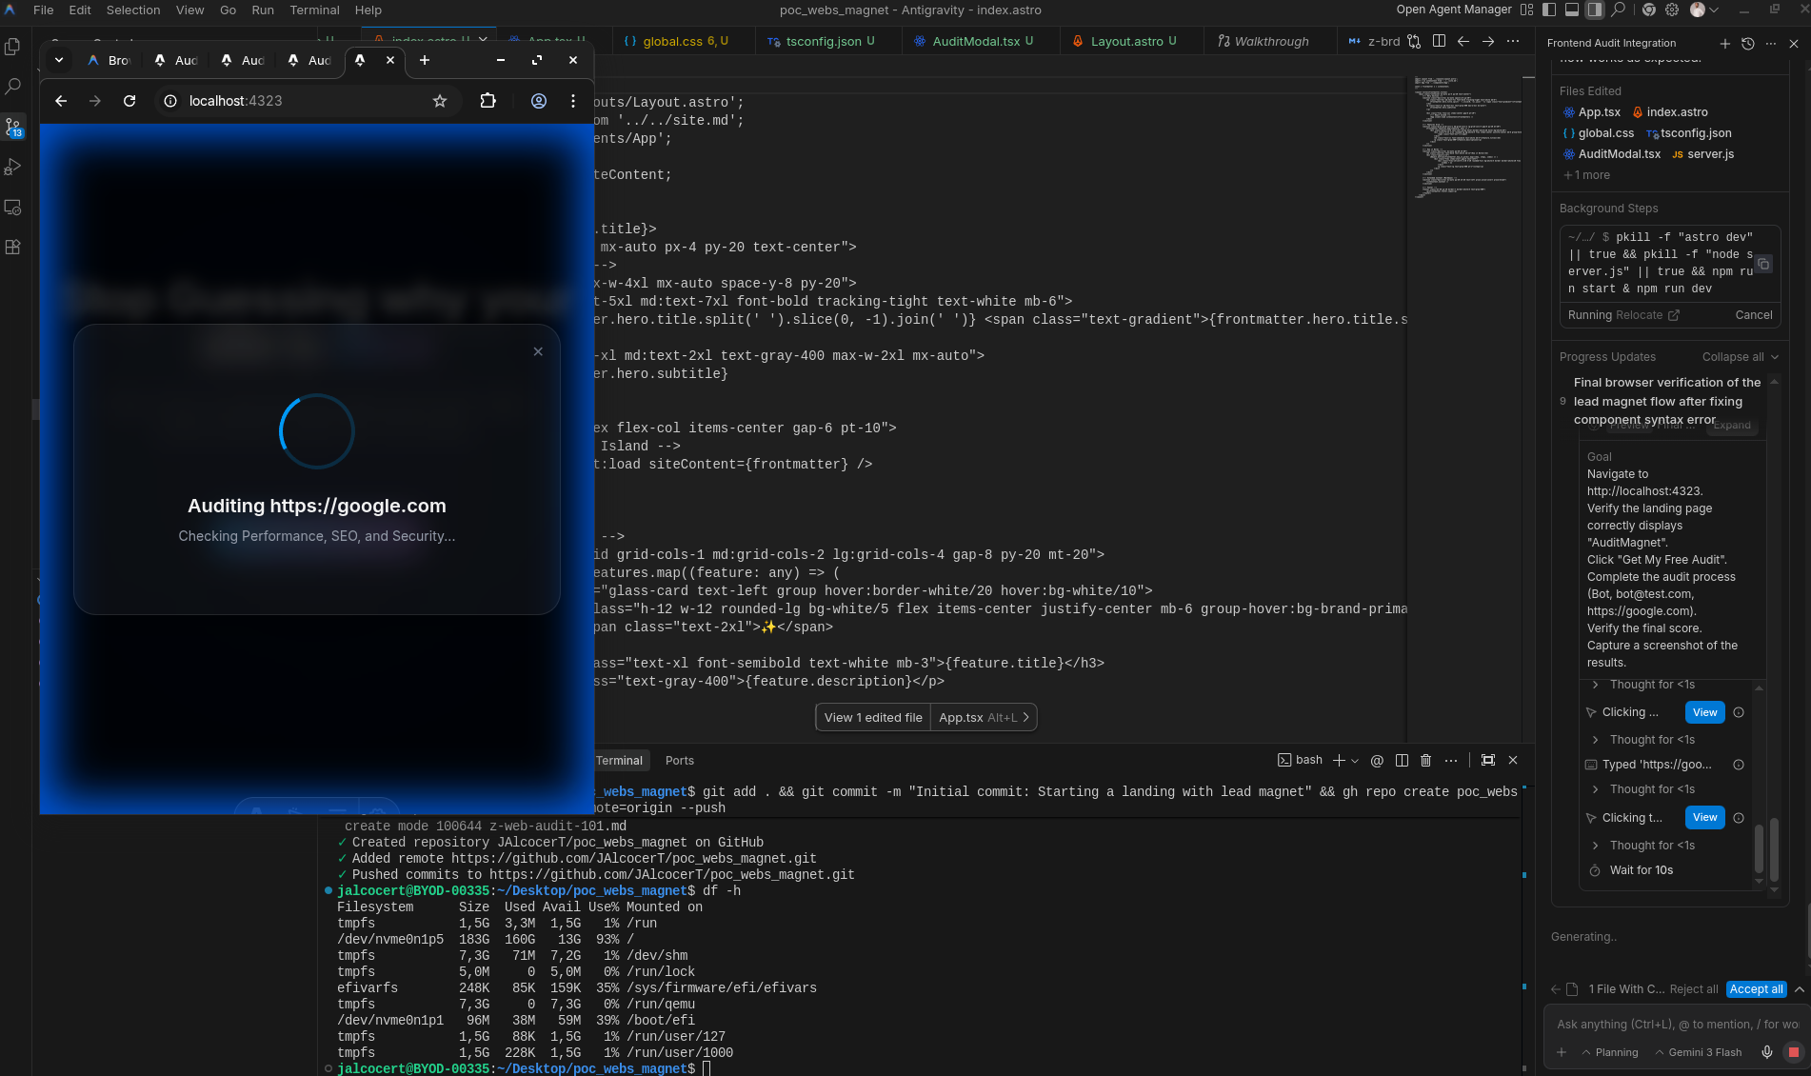
Task: Click the Extensions icon in the sidebar
Action: [x=14, y=248]
